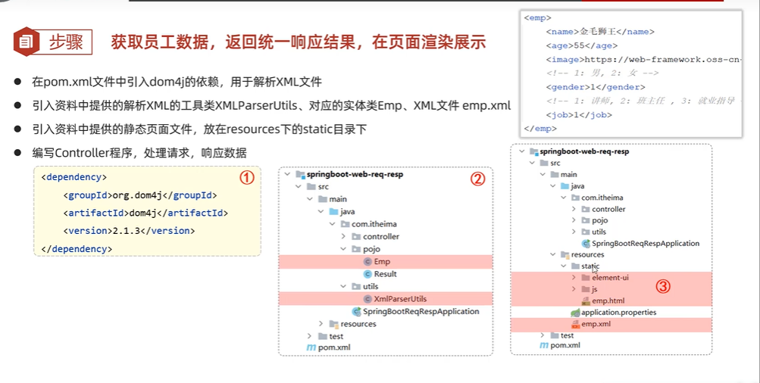760x383 pixels.
Task: Click the XmlParserUtils class icon in tree ②
Action: pos(367,299)
